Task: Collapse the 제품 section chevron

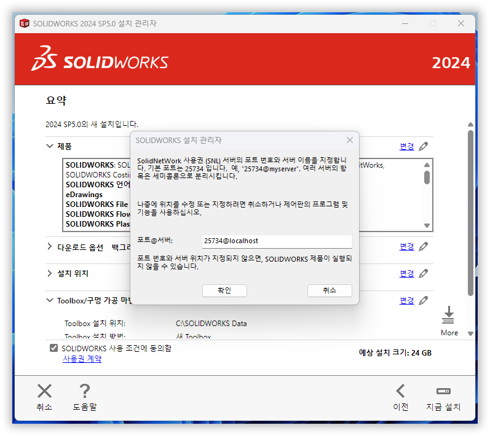Action: (50, 146)
